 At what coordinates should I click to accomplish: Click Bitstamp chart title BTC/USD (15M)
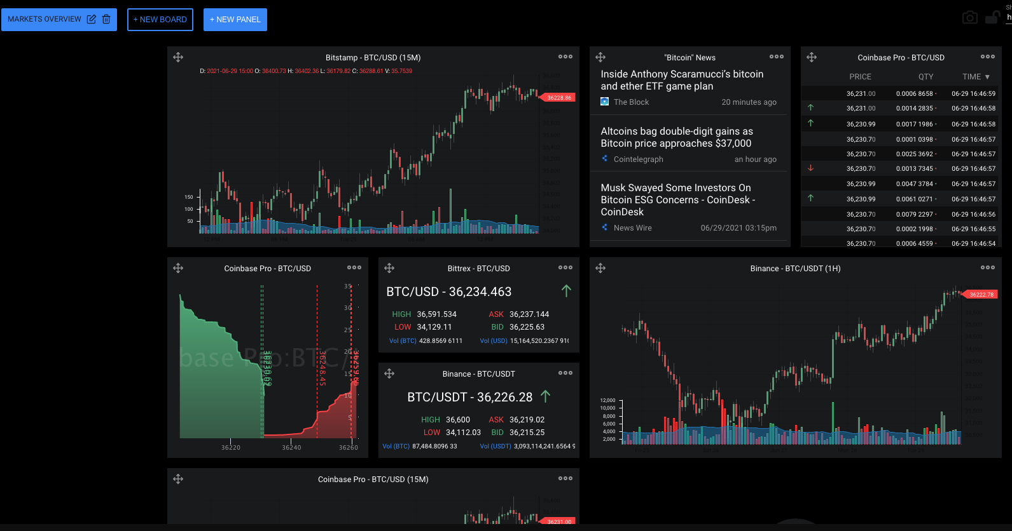coord(373,58)
